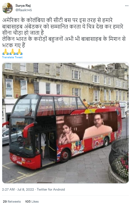Click the last tweet text line before emojis
Screen dimensions: 130x206
[x=13, y=45]
